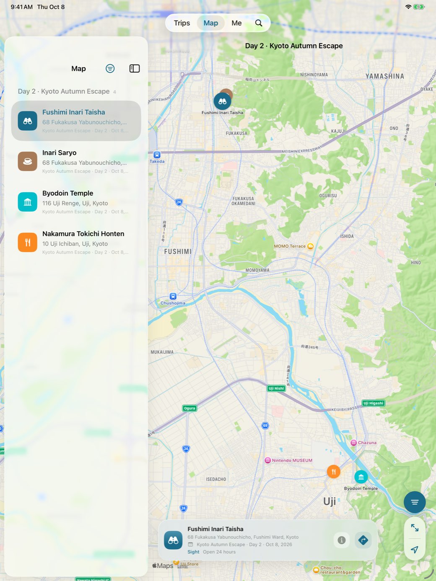The height and width of the screenshot is (581, 436).
Task: Select Nakamura Tokichi Honten list row
Action: 76,243
